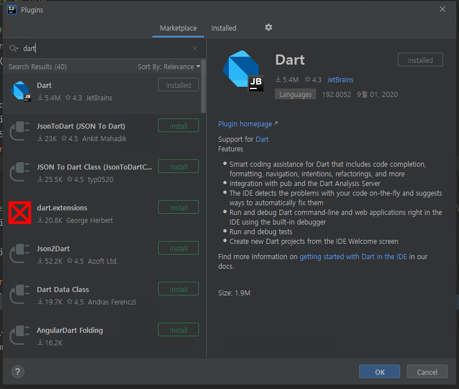The width and height of the screenshot is (459, 389).
Task: Click Installed button in Dart details pane
Action: point(420,60)
